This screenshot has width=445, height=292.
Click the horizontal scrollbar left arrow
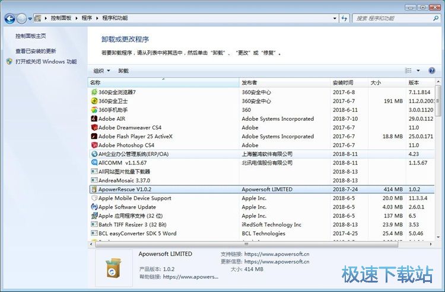[91, 244]
